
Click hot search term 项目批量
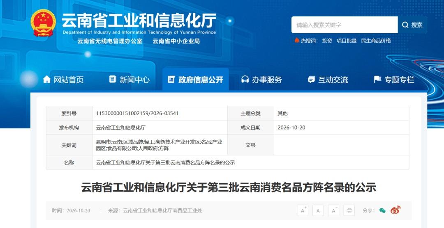347,41
